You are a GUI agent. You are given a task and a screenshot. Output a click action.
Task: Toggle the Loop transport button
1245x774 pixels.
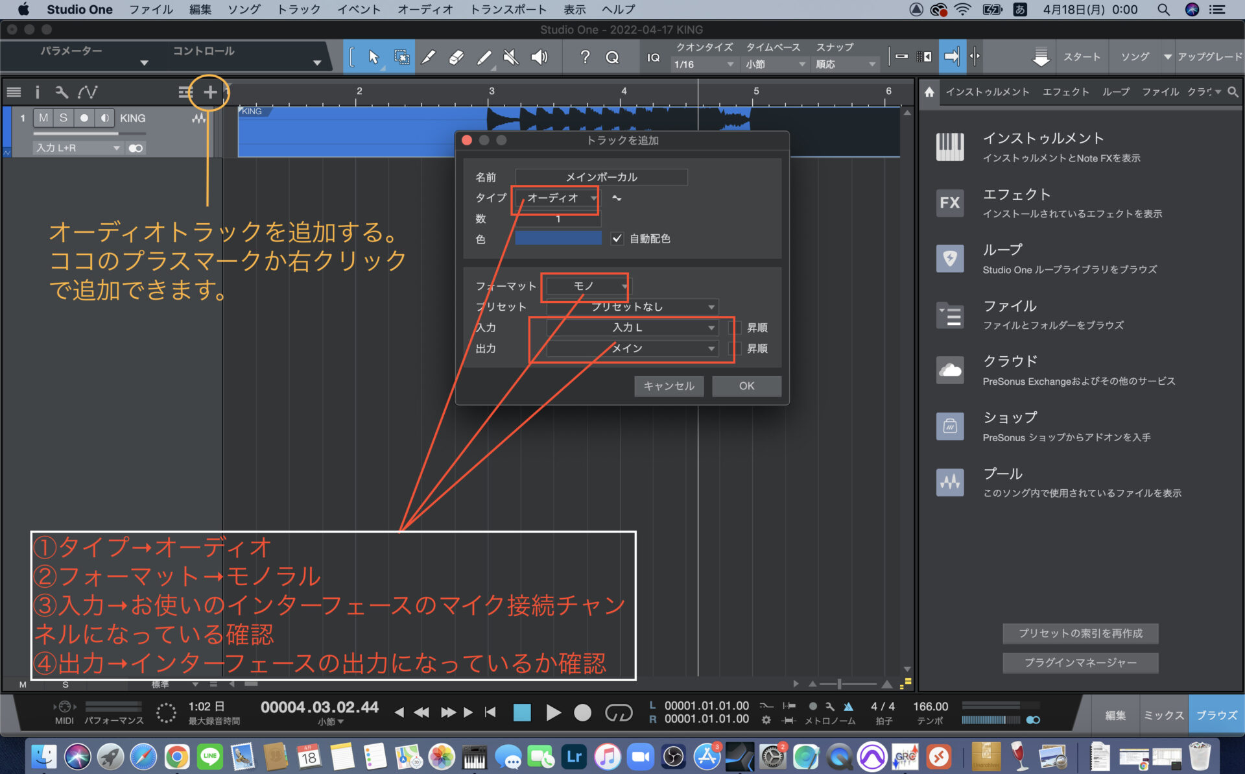pyautogui.click(x=618, y=712)
